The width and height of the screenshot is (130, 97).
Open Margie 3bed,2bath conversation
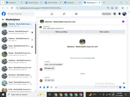(x=17, y=54)
